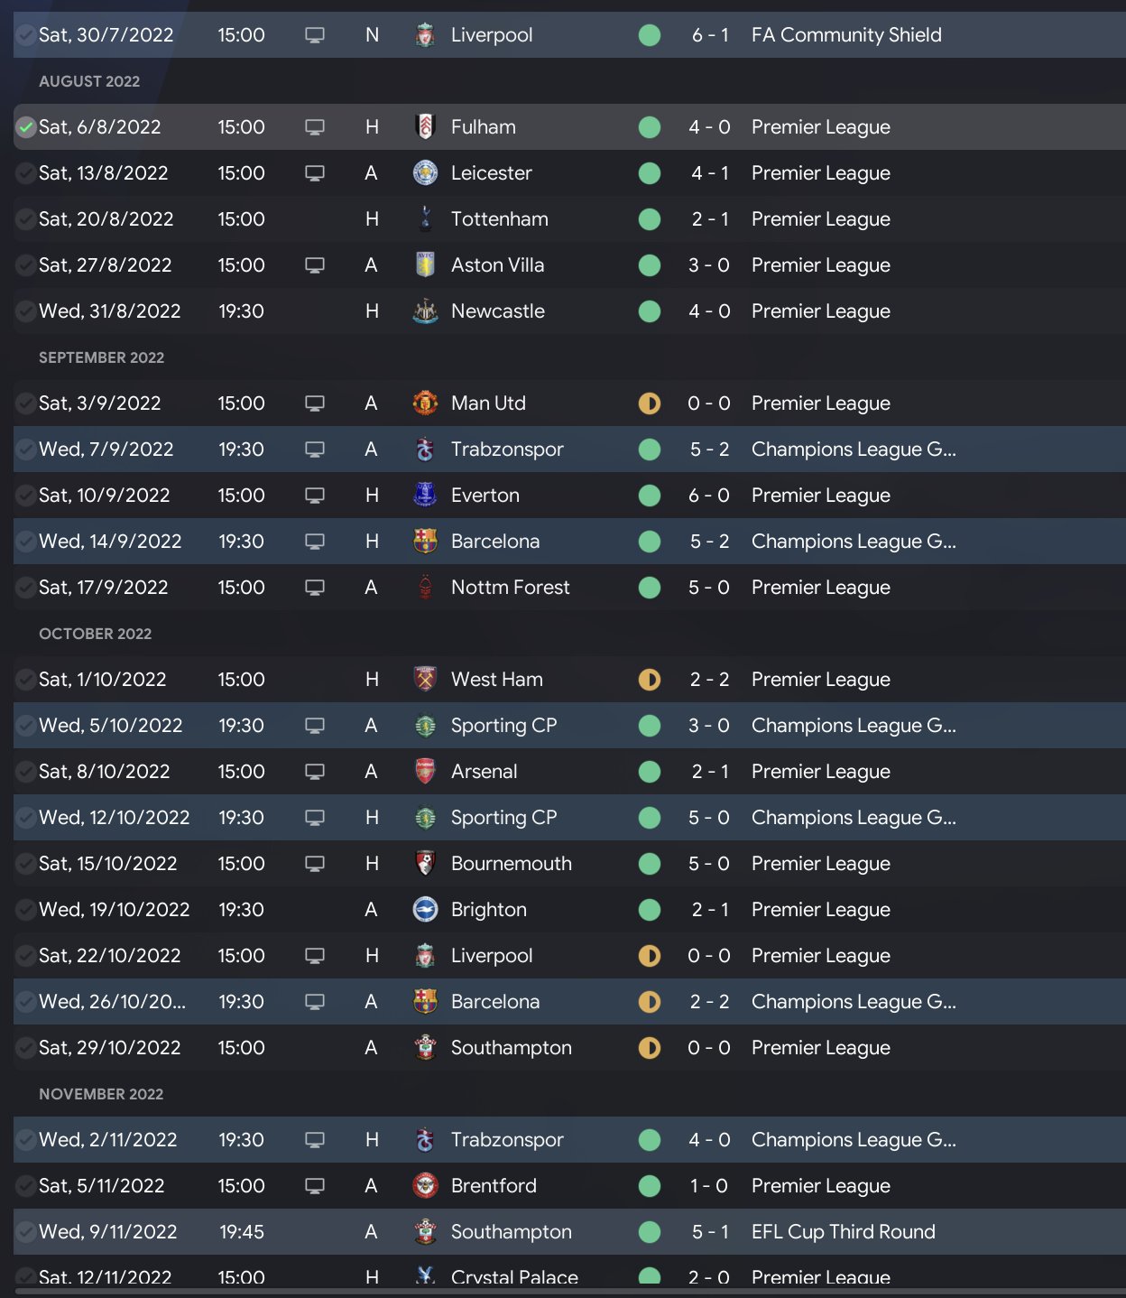Image resolution: width=1126 pixels, height=1298 pixels.
Task: Click the TV broadcast icon on Aston Villa row
Action: pos(315,265)
